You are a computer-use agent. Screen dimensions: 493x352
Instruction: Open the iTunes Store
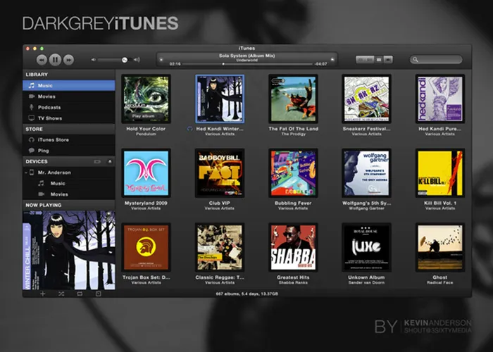coord(69,140)
